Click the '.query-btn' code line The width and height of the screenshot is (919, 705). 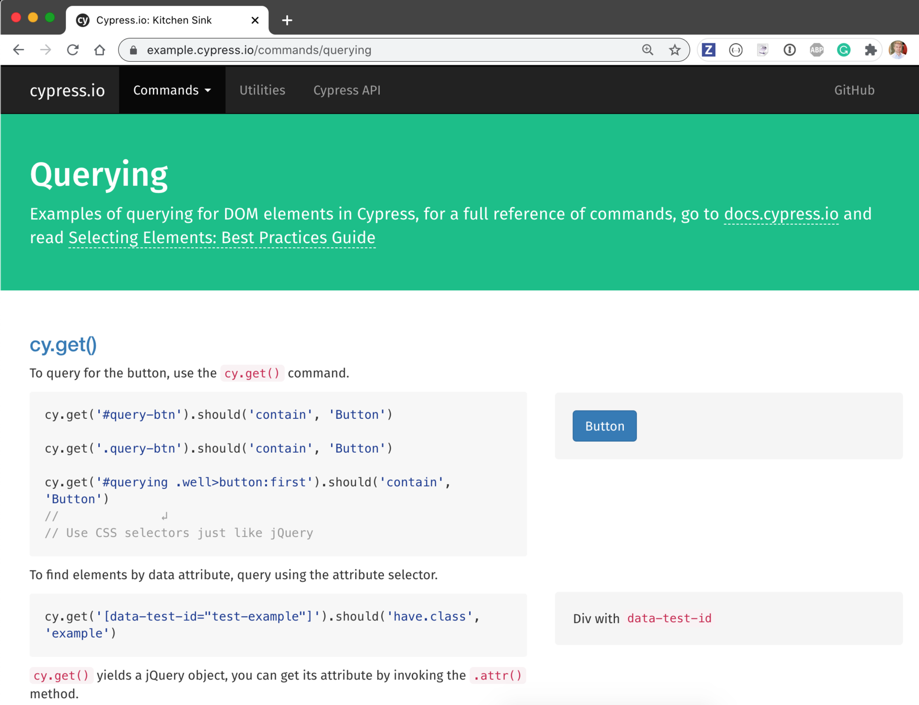pyautogui.click(x=218, y=449)
